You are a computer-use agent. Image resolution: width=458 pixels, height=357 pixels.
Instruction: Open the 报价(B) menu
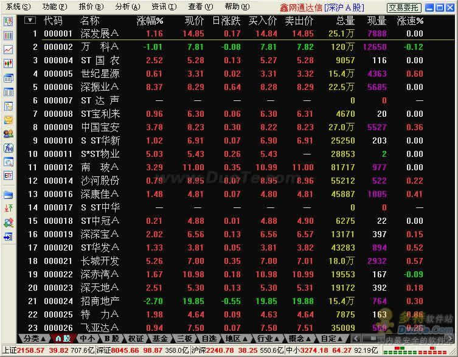91,7
